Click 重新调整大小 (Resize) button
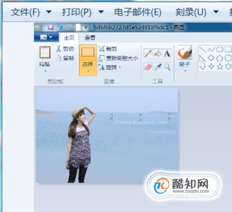232x212 pixels. point(119,58)
